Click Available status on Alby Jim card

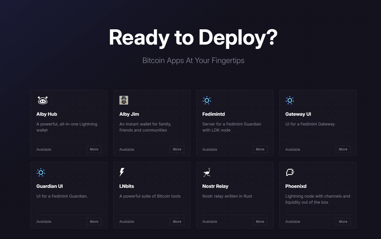pos(126,149)
